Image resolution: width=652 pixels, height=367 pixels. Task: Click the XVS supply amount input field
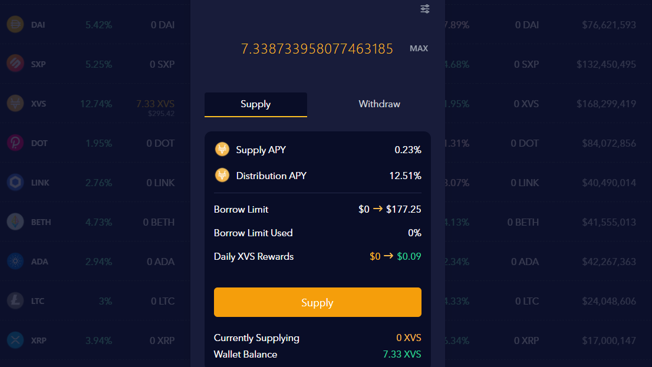click(x=317, y=49)
